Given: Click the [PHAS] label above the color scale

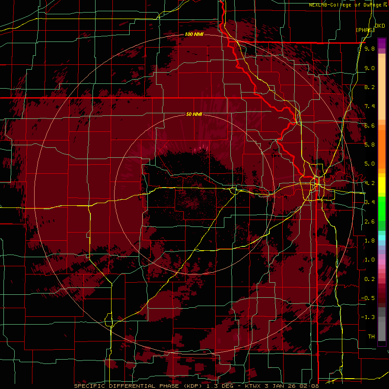Looking at the screenshot, I should click(365, 30).
